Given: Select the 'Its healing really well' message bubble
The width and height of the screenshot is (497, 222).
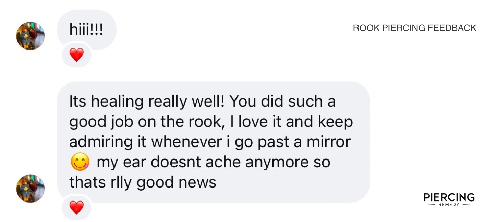Looking at the screenshot, I should tap(213, 142).
